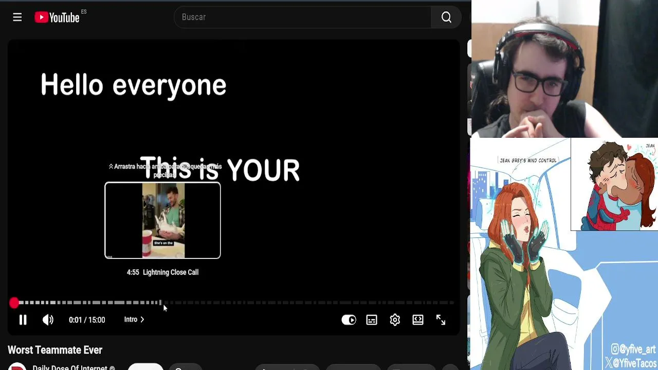Click the 0:01 / 15:00 time display
The width and height of the screenshot is (658, 370).
[87, 320]
